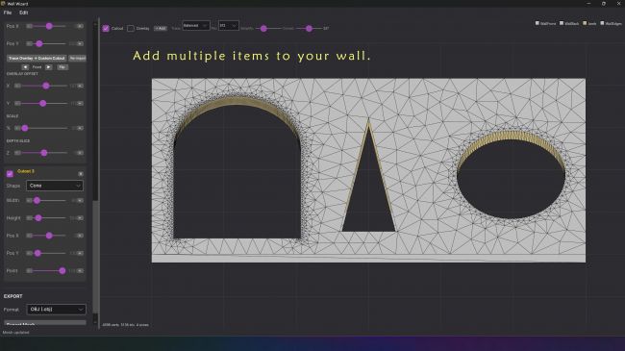625x351 pixels.
Task: Click the Jamb legend swatch
Action: [585, 23]
